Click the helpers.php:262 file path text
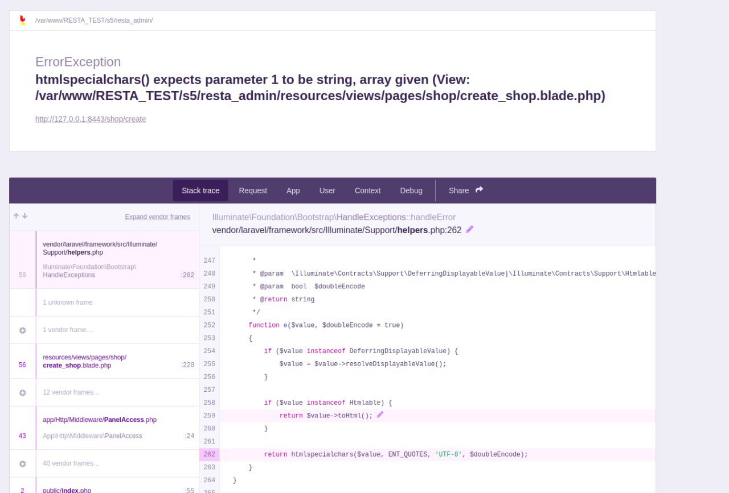Viewport: 729px width, 493px height. 337,230
